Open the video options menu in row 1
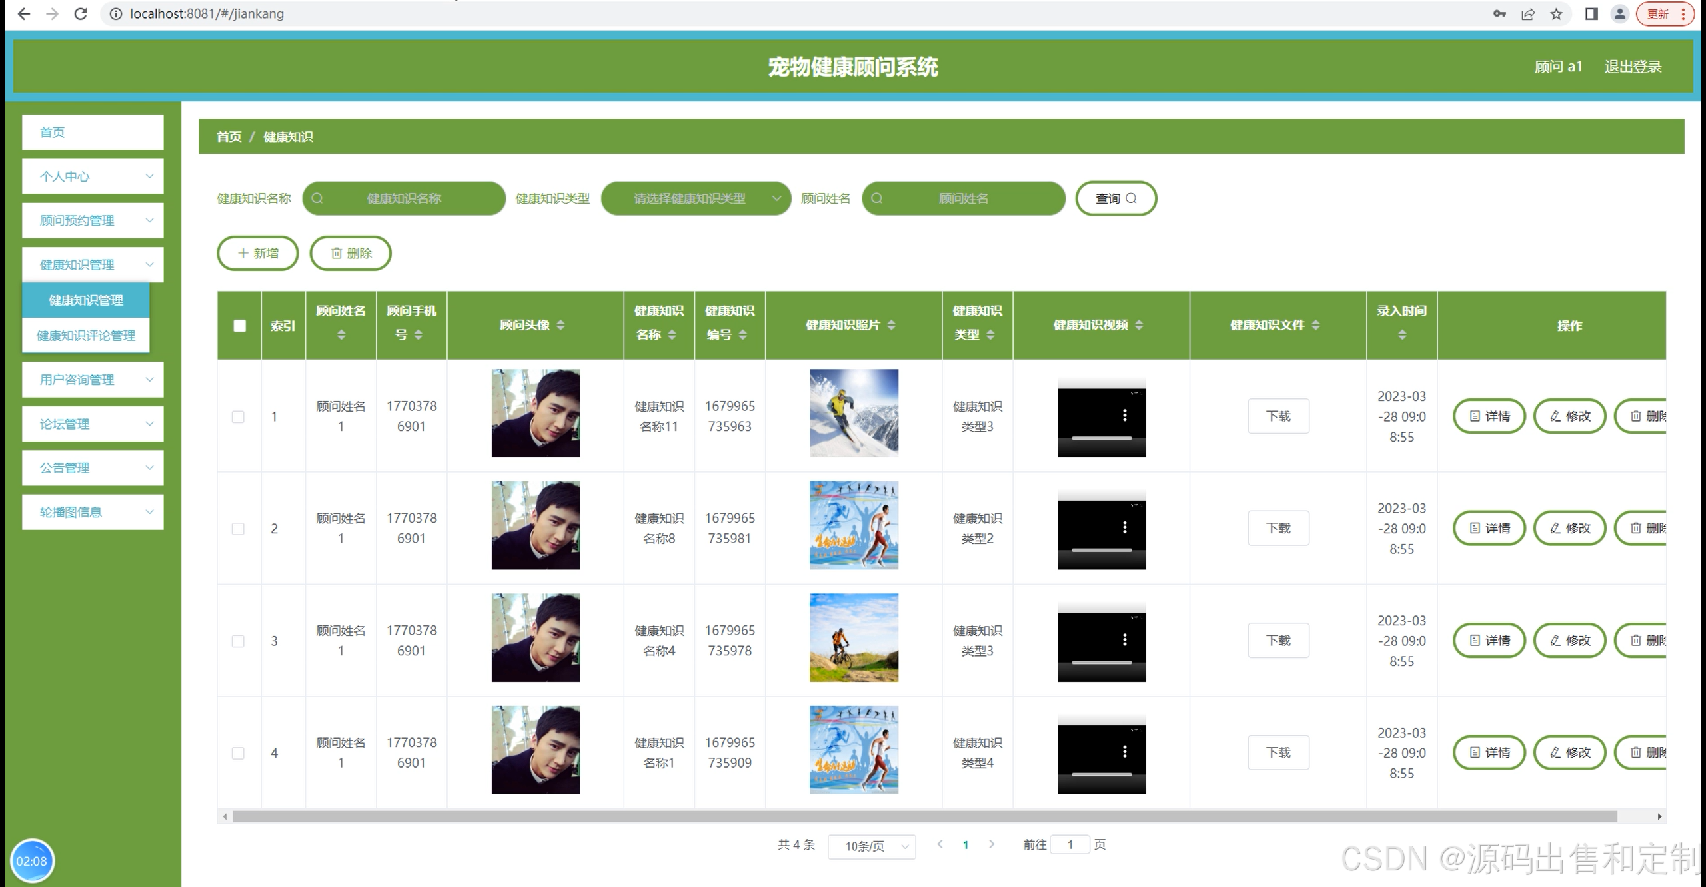Viewport: 1706px width, 887px height. pos(1125,415)
